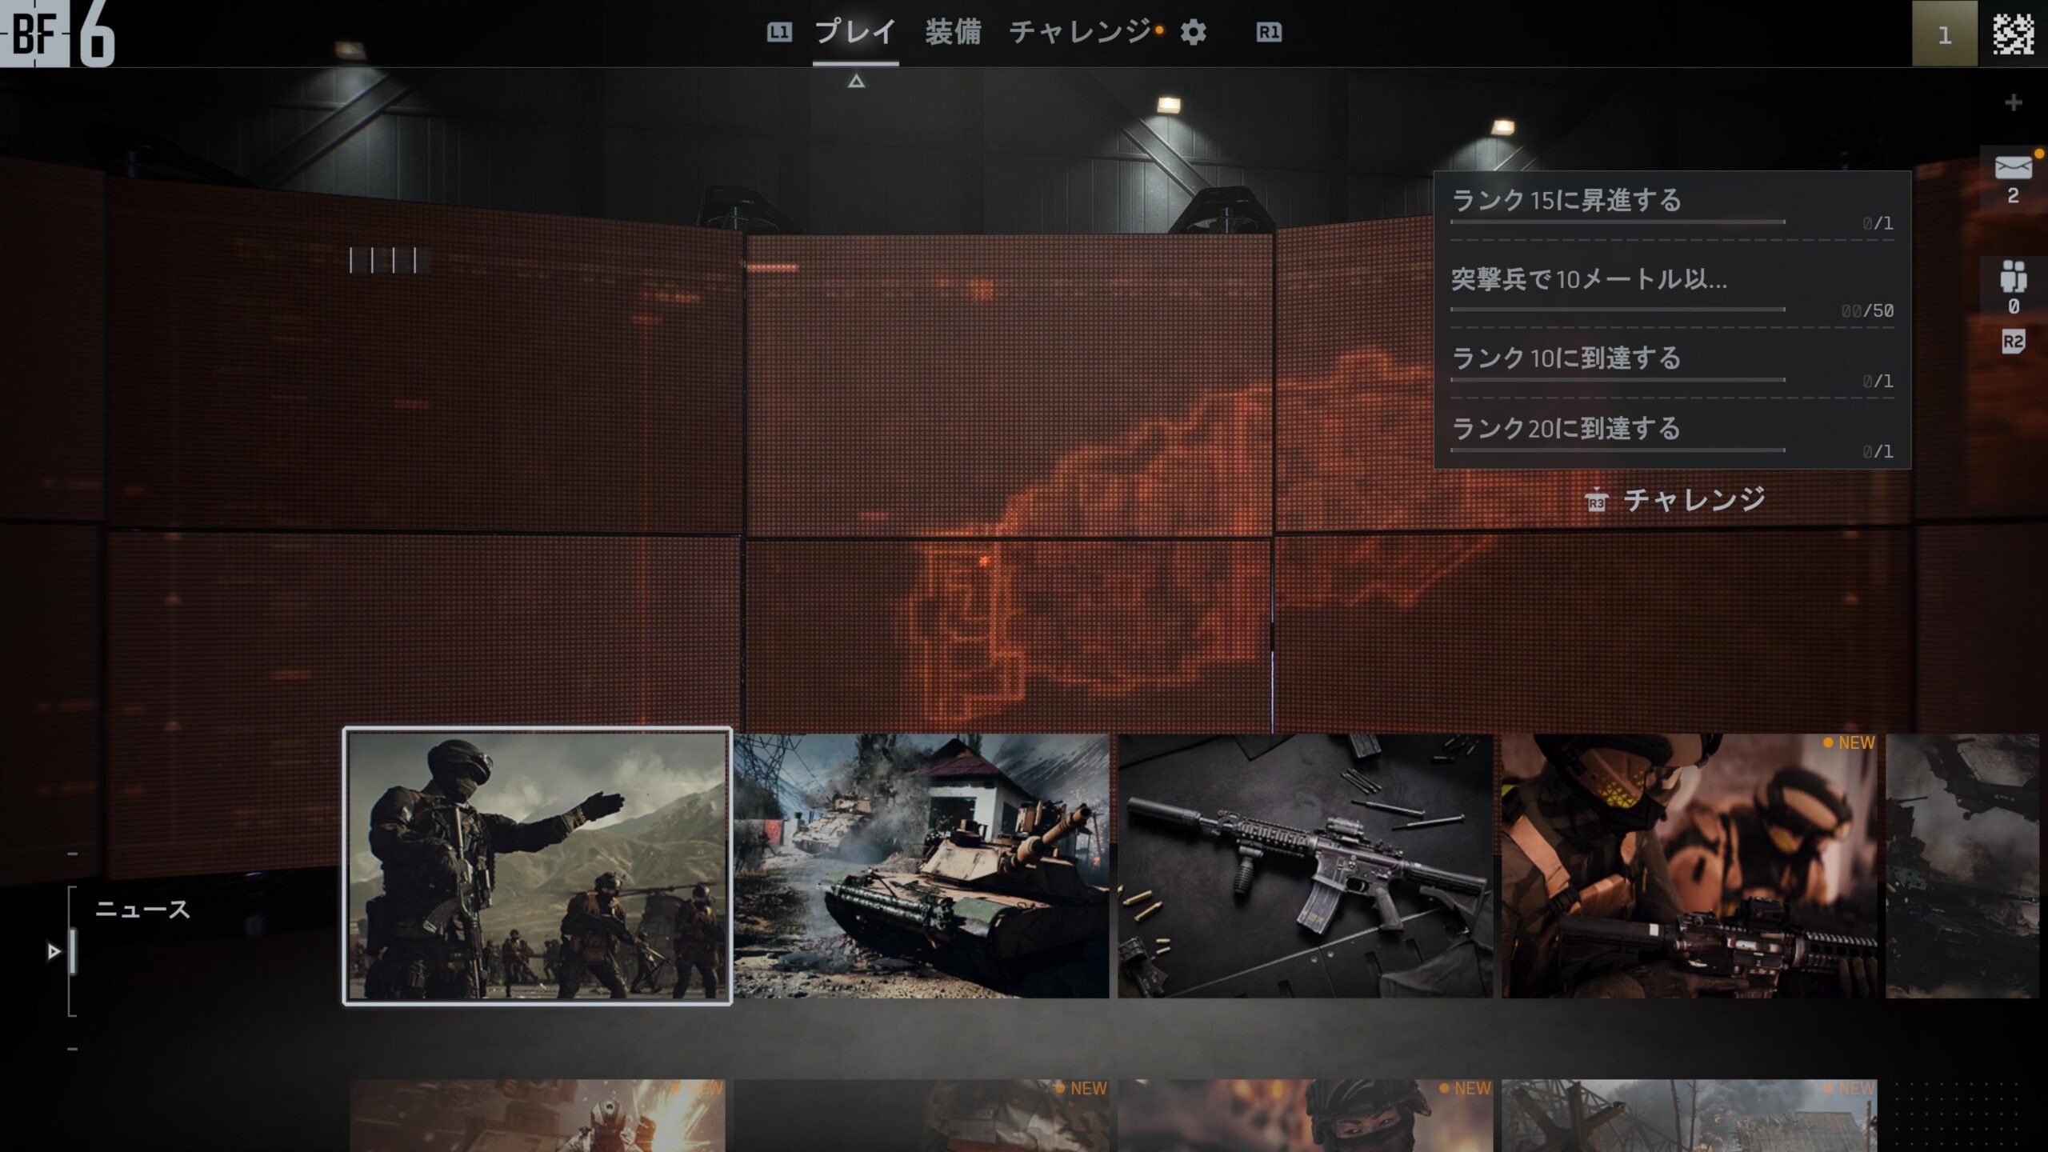
Task: Open the squad members icon
Action: click(x=2013, y=277)
